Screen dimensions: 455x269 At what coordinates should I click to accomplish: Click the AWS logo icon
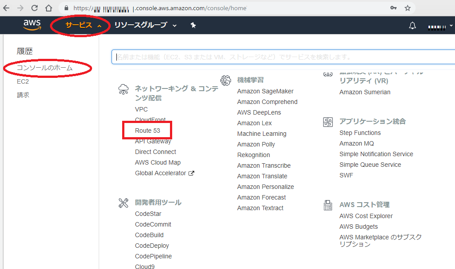pos(32,26)
